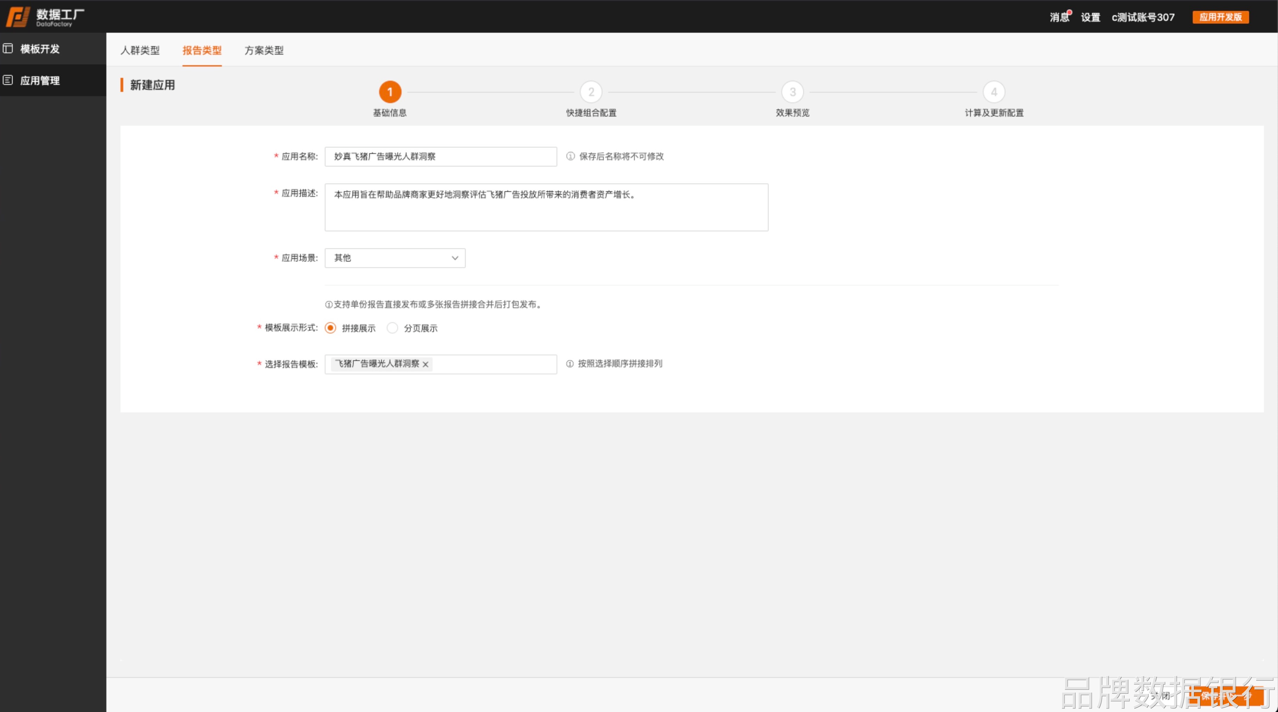Screen dimensions: 1278x712
Task: Click step 1 基础信息 circle
Action: (390, 92)
